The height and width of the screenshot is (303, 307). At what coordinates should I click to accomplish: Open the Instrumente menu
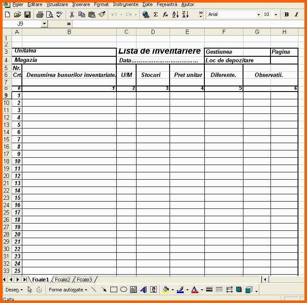click(126, 4)
